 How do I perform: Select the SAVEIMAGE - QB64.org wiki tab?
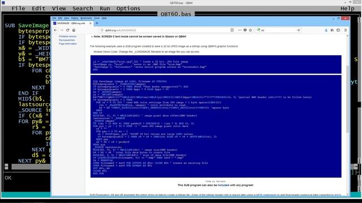[x=72, y=23]
